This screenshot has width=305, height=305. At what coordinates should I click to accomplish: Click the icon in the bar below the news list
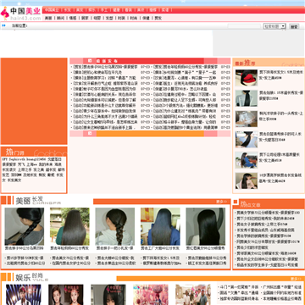(90, 133)
